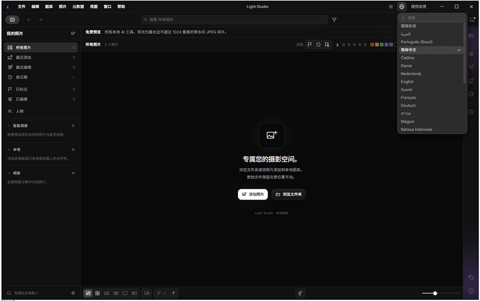Click the 搜索 所有照片 search field
Screen dimensions: 480x301
[235, 20]
